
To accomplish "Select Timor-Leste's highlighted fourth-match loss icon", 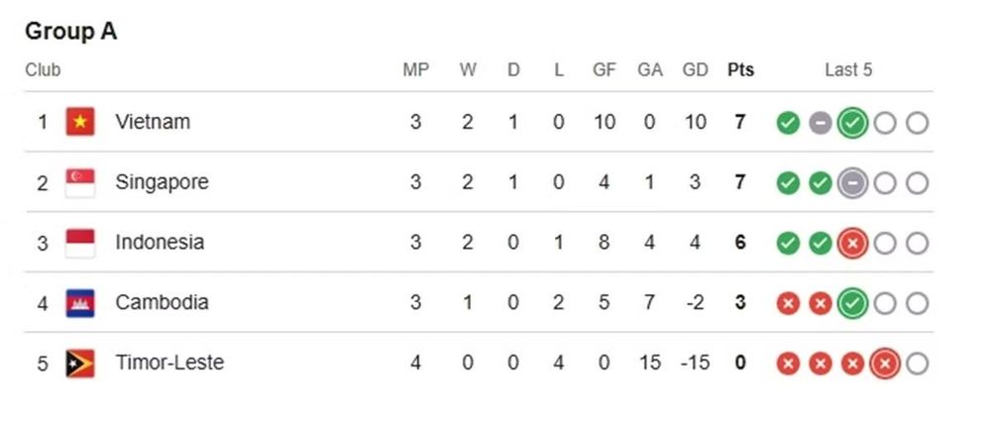I will pos(885,364).
